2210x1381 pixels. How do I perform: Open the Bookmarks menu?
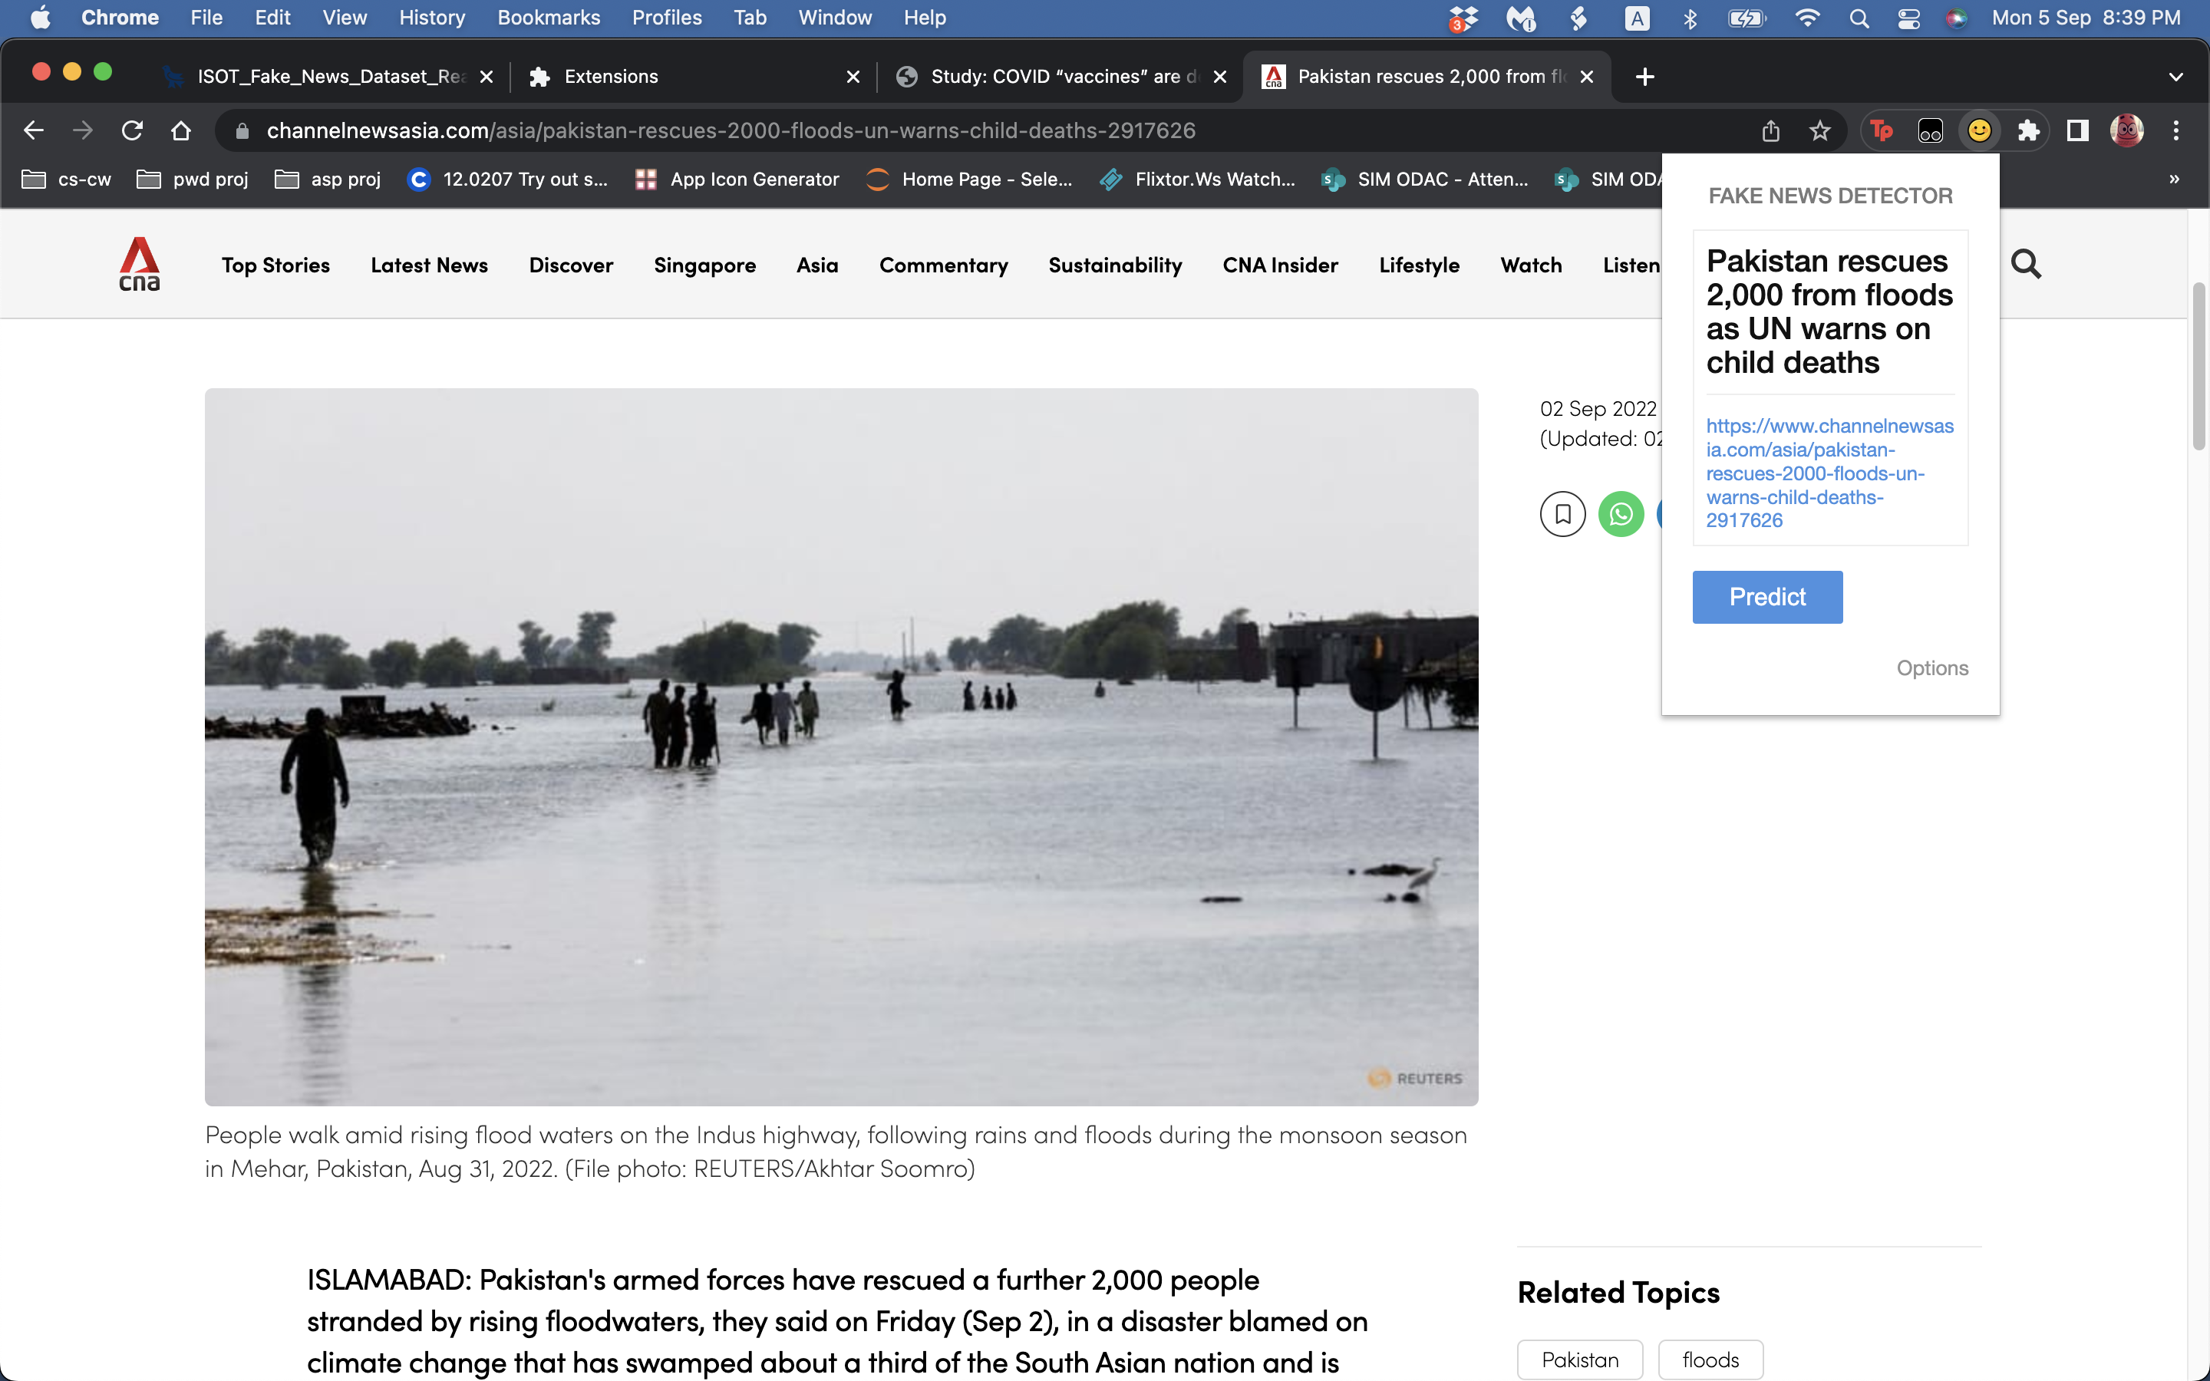click(549, 18)
